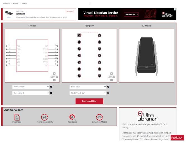Screen dimensions: 186x143
Task: Click the Footprint panel heading
Action: point(89,26)
